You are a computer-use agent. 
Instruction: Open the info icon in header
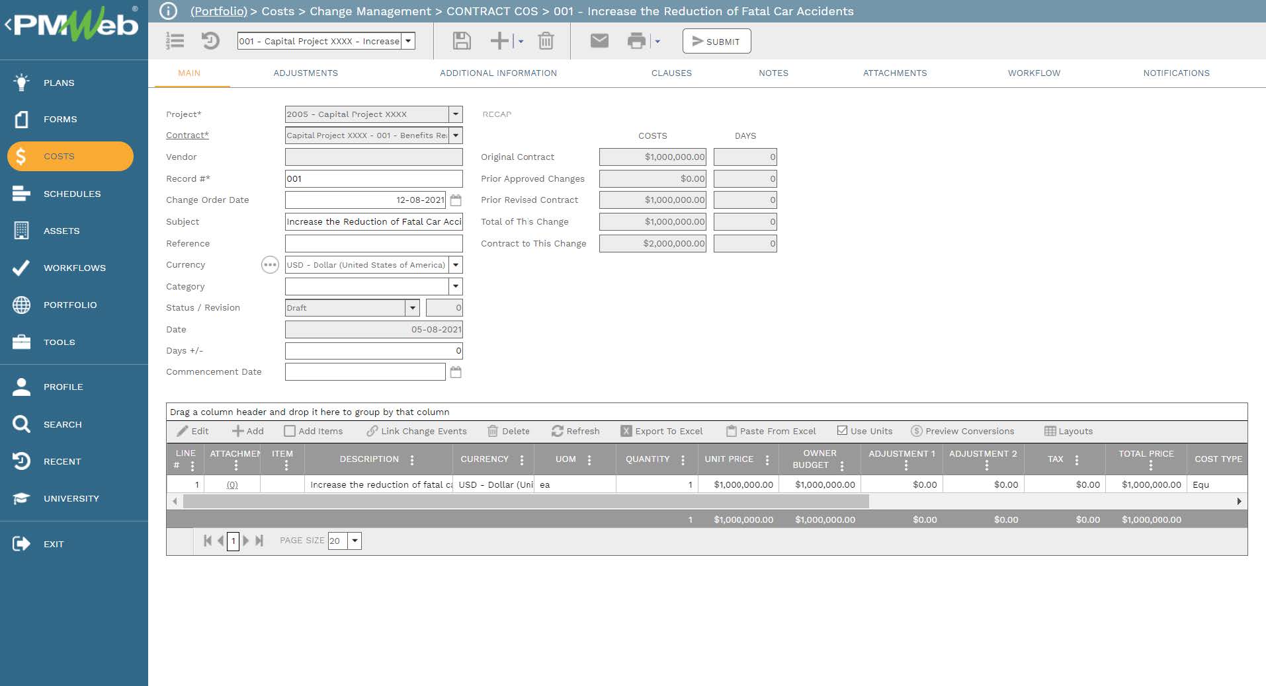169,11
